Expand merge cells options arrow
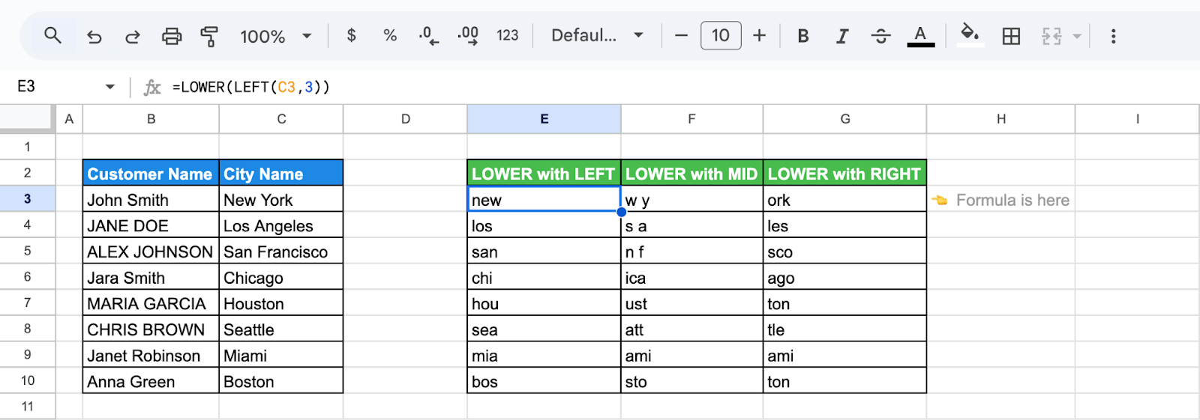1200x420 pixels. pos(1077,36)
